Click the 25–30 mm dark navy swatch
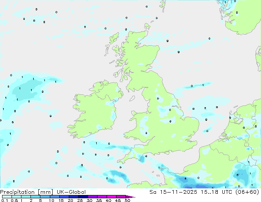This screenshot has width=261, height=202. pyautogui.click(x=83, y=197)
